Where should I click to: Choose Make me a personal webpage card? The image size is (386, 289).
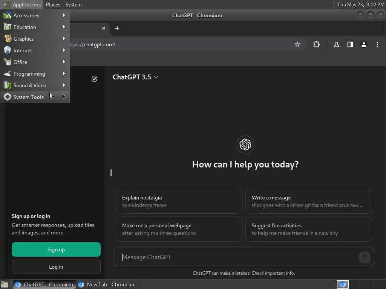point(179,229)
